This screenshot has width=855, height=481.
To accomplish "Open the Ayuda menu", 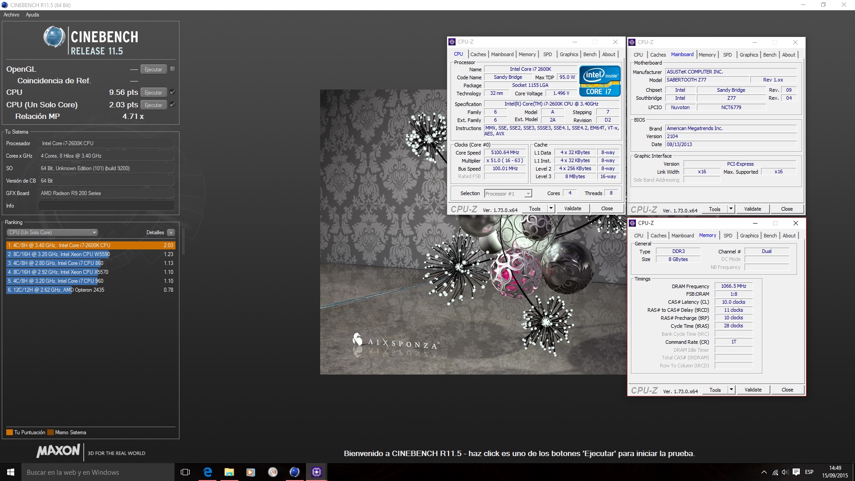I will coord(32,15).
